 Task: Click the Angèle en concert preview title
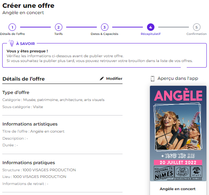tap(178, 189)
